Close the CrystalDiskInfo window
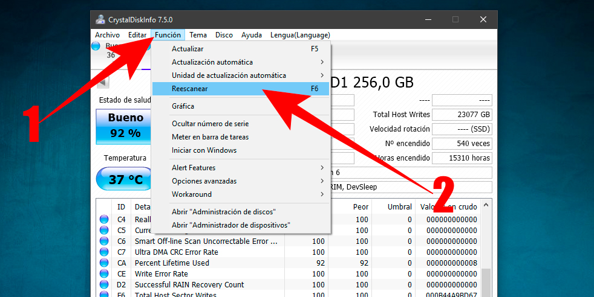594x297 pixels. [x=483, y=20]
